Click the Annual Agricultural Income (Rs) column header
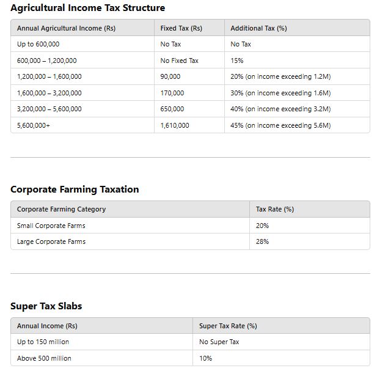Image resolution: width=388 pixels, height=379 pixels. 66,28
